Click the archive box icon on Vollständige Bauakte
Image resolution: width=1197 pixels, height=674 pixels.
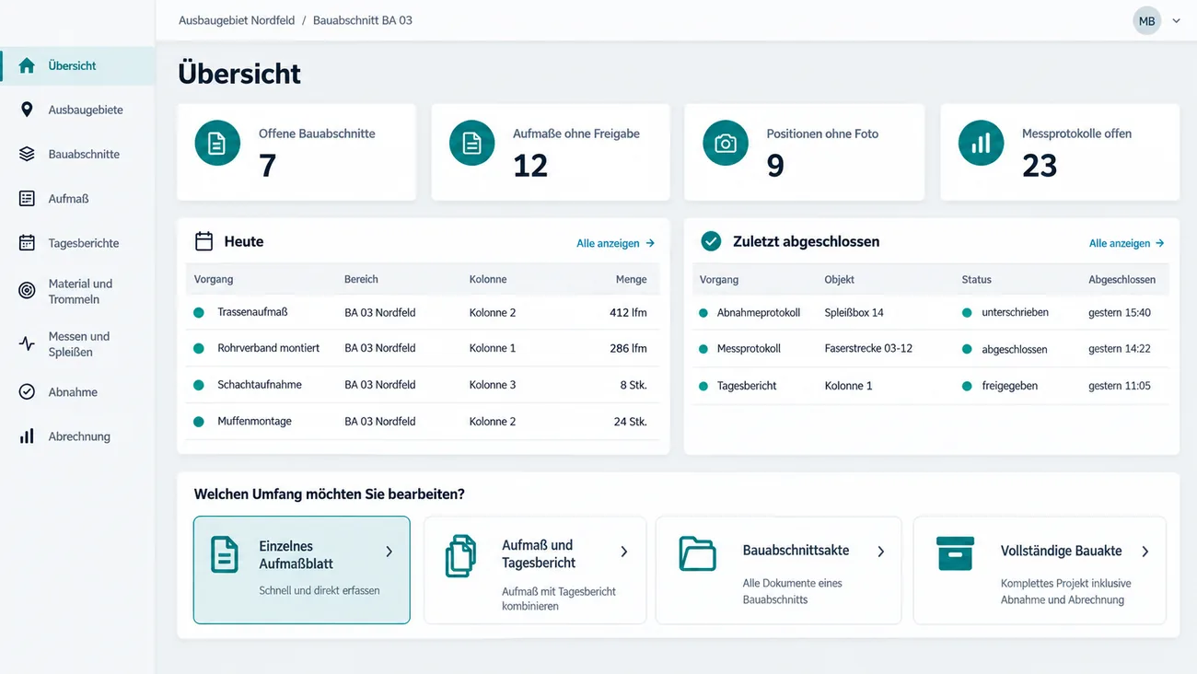click(x=955, y=553)
